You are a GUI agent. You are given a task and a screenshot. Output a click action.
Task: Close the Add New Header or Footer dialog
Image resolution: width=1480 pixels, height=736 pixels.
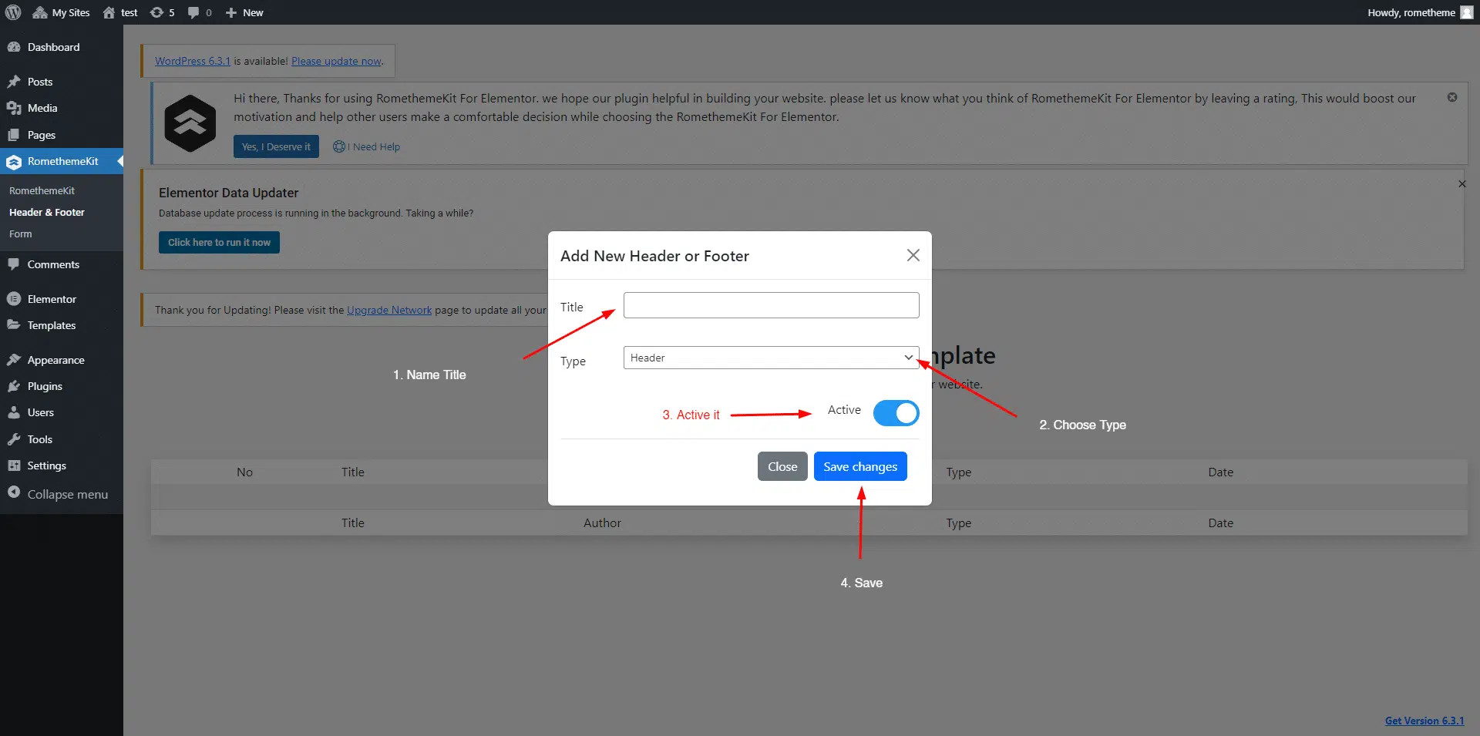pyautogui.click(x=913, y=255)
